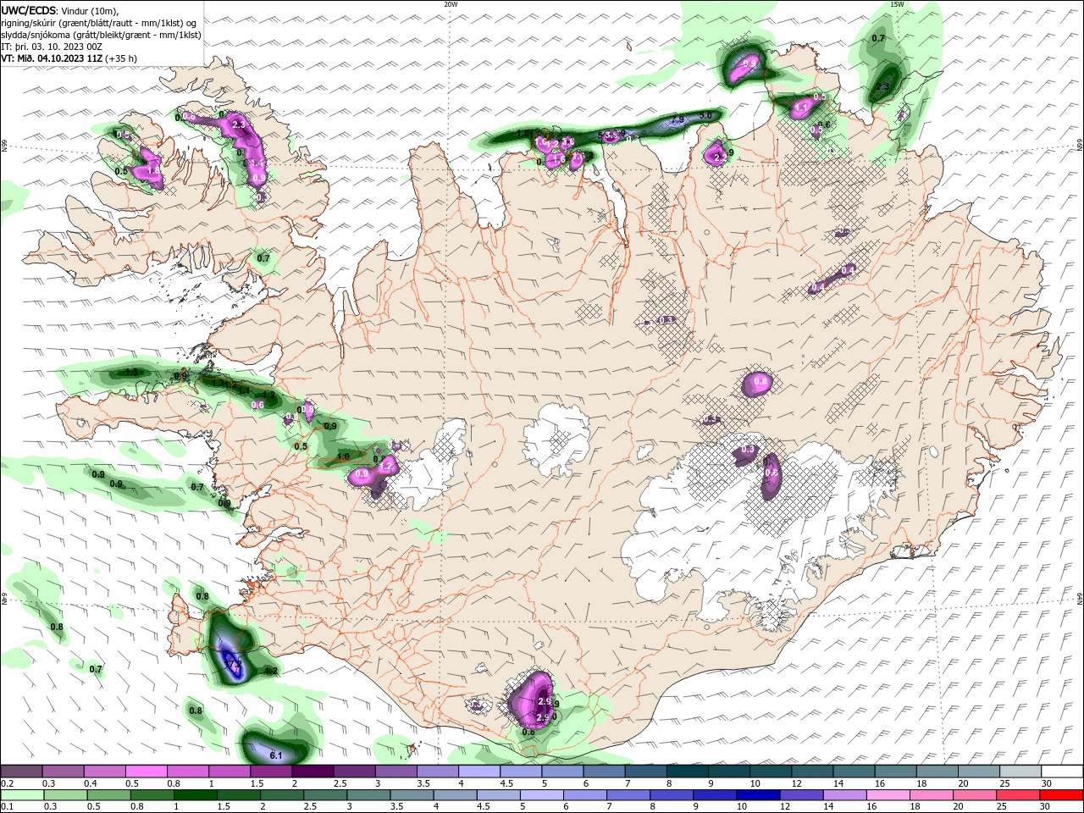Click the grey-teal 3–3.5 swatch in bottom legend row

click(x=368, y=794)
